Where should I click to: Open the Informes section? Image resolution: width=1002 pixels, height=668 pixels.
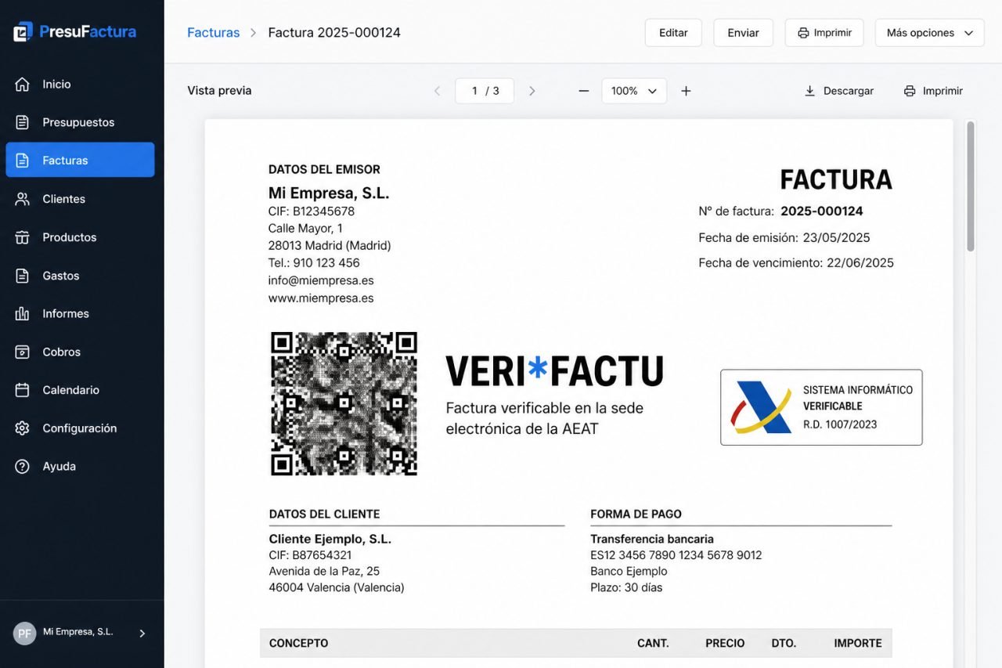[x=80, y=314]
